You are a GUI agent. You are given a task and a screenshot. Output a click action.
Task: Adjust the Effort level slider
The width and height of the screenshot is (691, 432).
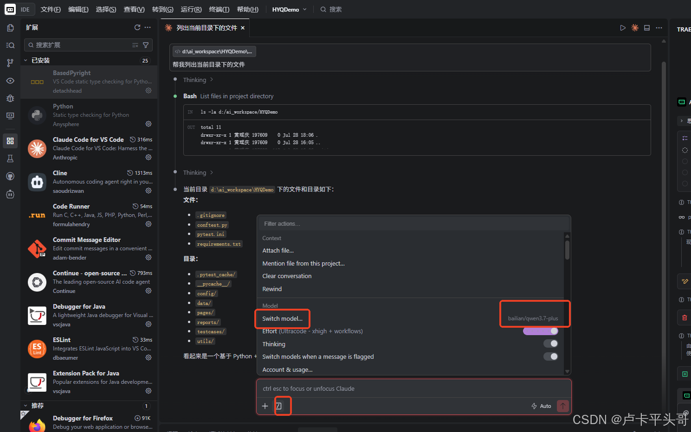point(541,331)
